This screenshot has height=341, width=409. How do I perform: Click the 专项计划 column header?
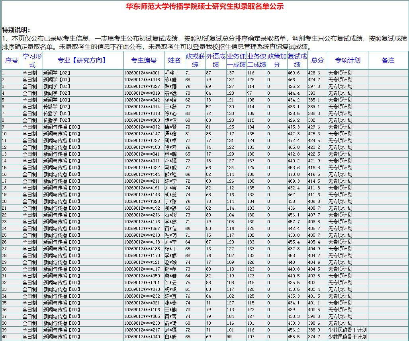[x=348, y=60]
